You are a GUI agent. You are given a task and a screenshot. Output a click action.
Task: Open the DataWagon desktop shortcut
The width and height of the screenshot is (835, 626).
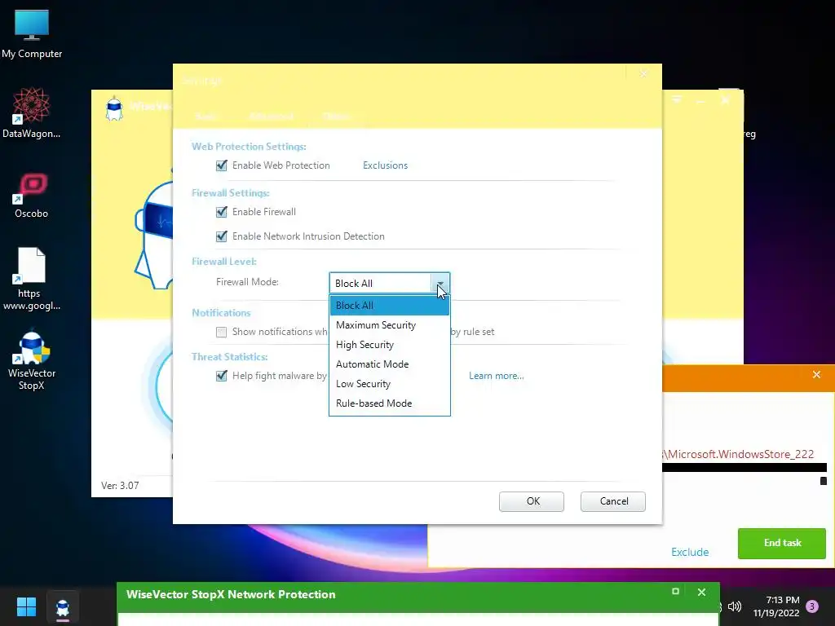tap(32, 112)
